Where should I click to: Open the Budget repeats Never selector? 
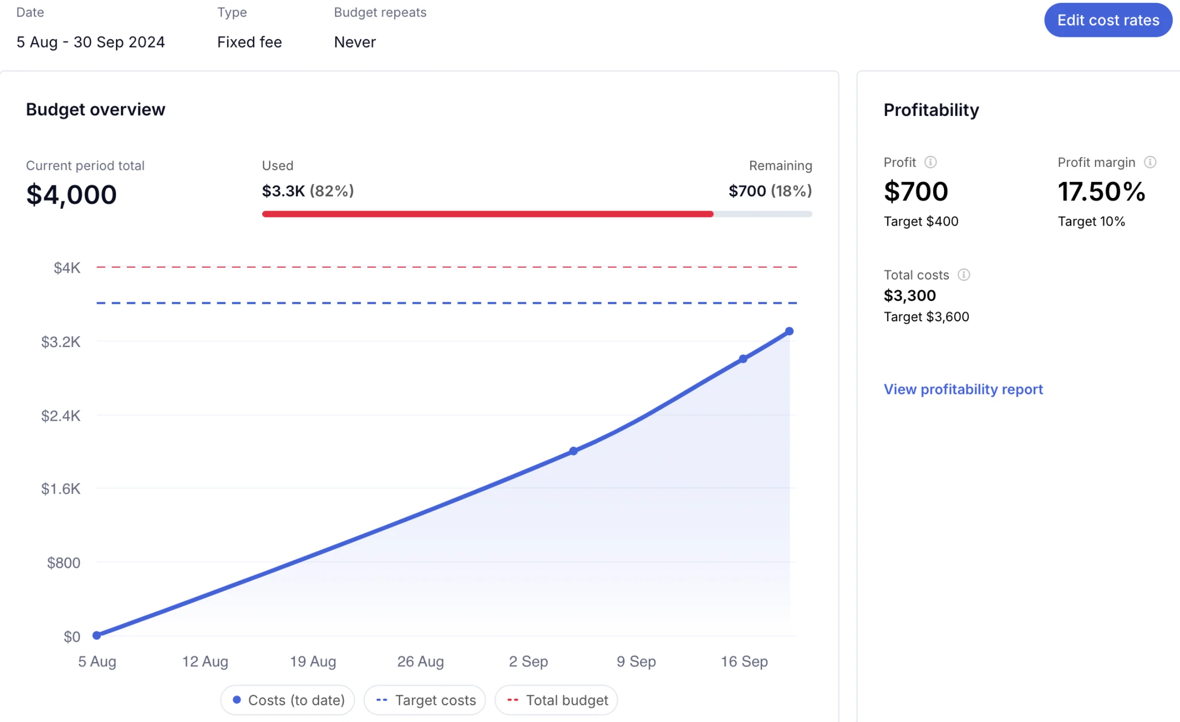point(354,42)
